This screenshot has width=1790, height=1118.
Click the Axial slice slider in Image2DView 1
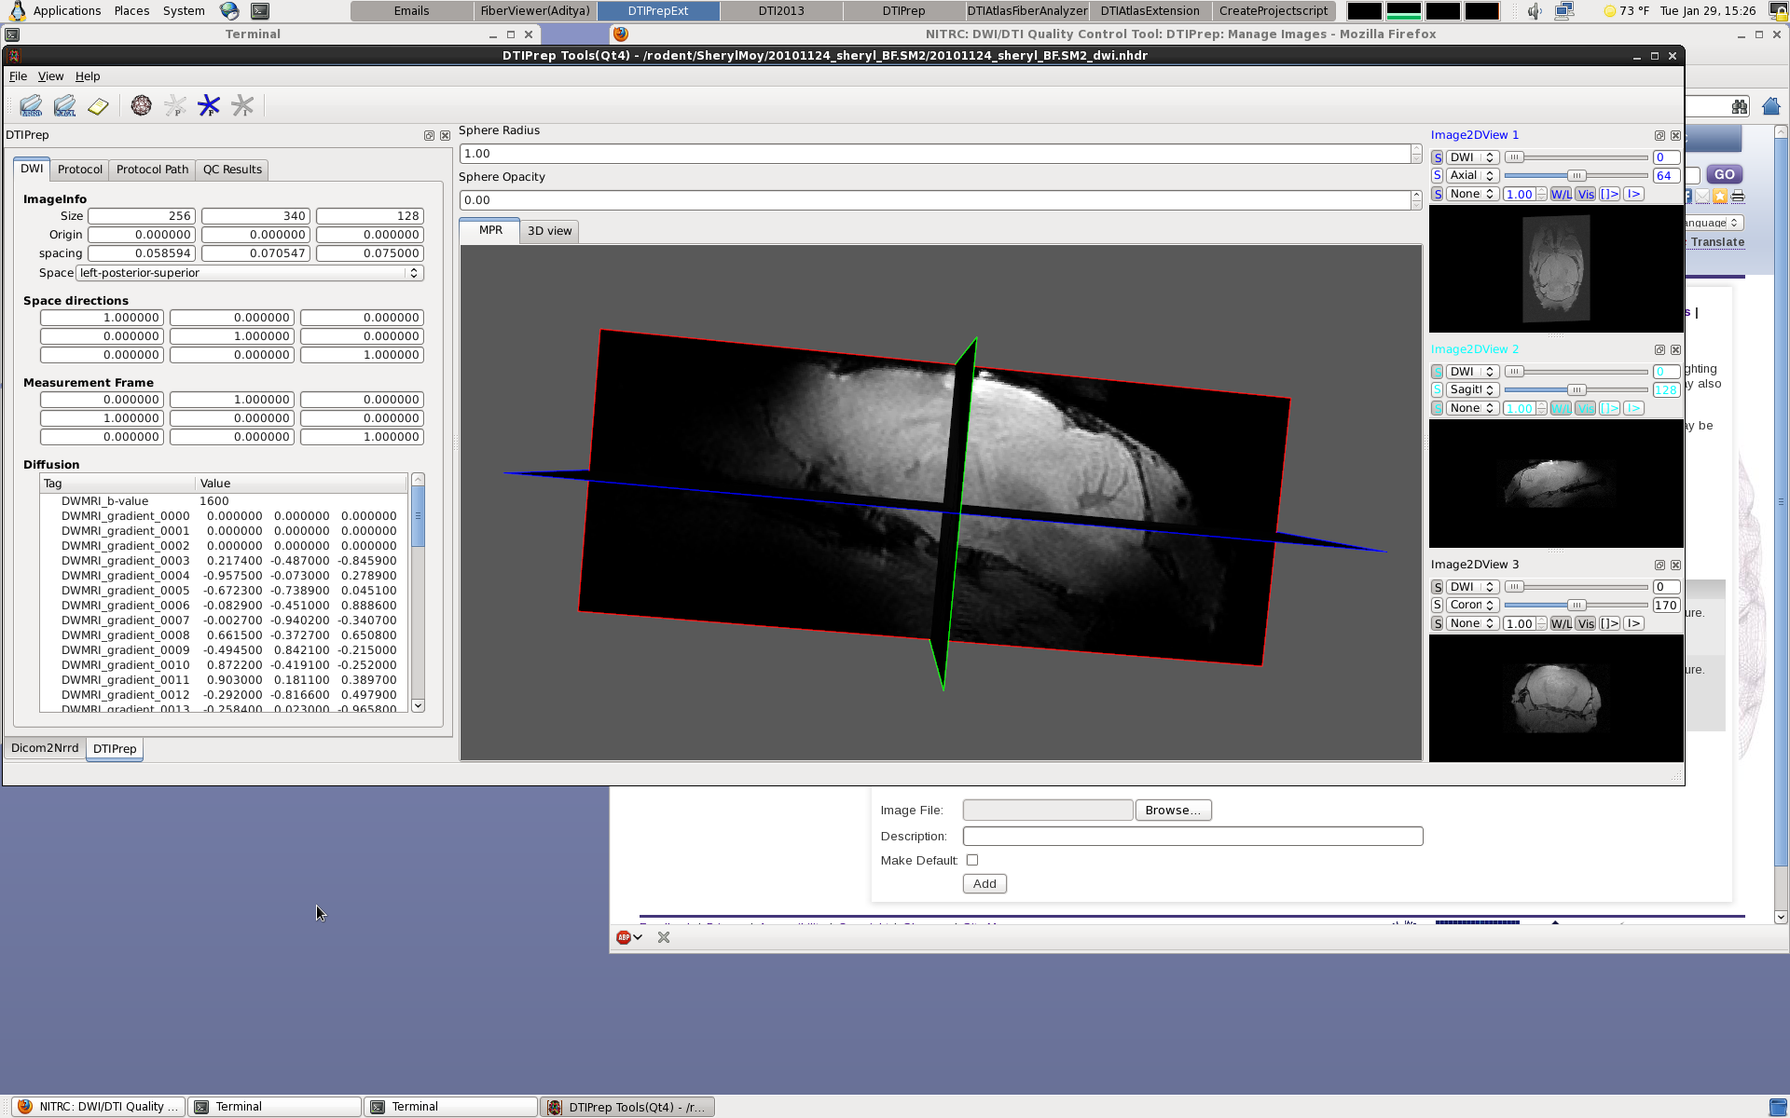[1576, 175]
